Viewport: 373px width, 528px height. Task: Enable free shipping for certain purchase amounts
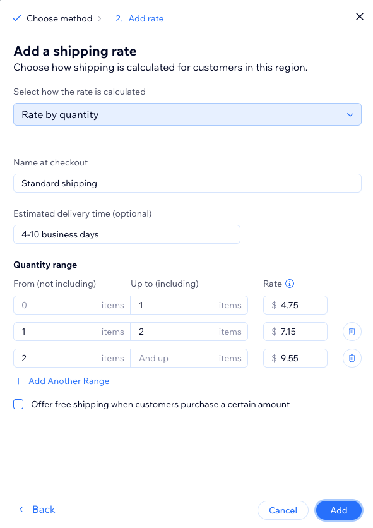(18, 404)
